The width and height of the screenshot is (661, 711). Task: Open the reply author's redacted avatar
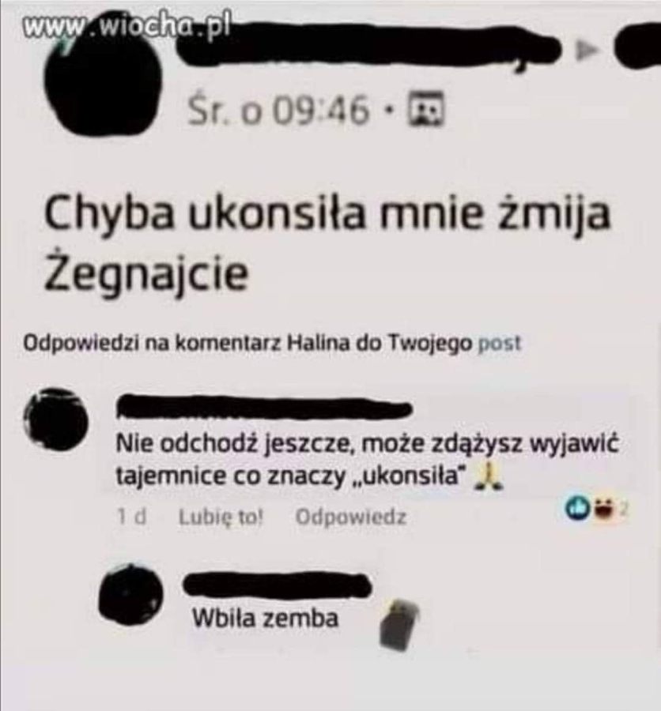[x=131, y=593]
